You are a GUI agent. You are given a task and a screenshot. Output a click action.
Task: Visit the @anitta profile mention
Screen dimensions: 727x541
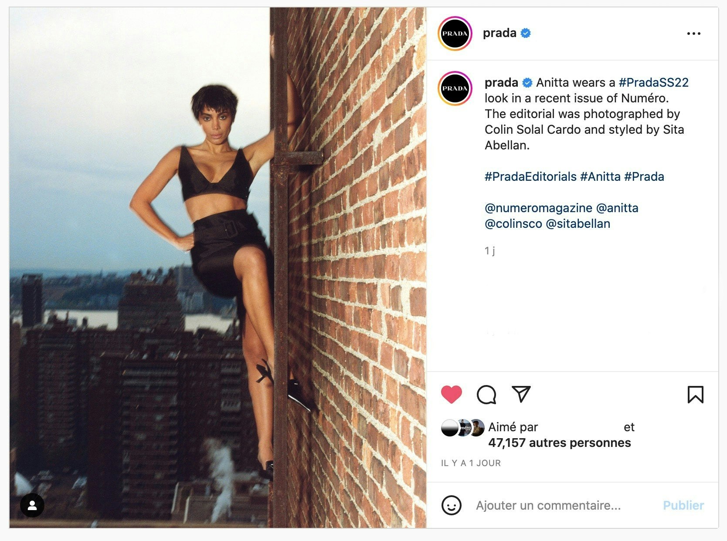(x=617, y=208)
